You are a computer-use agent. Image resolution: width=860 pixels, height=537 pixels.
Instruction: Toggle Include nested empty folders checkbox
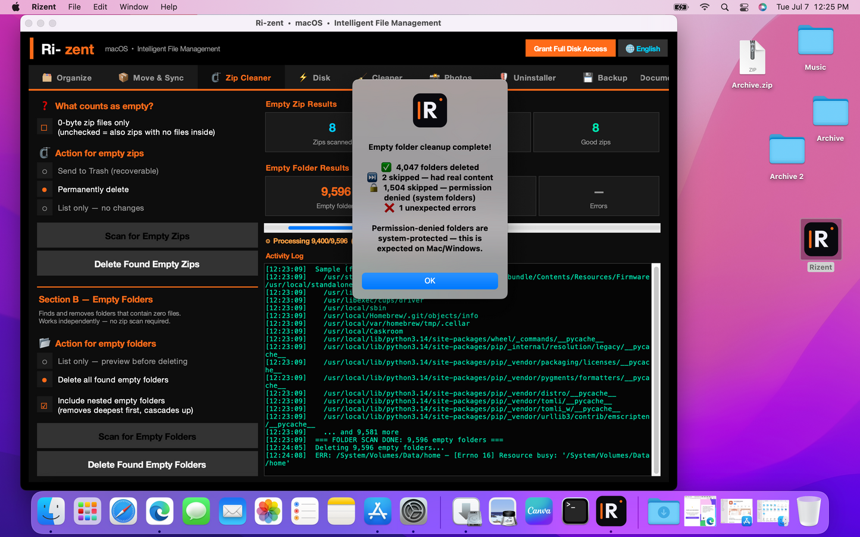pyautogui.click(x=44, y=406)
